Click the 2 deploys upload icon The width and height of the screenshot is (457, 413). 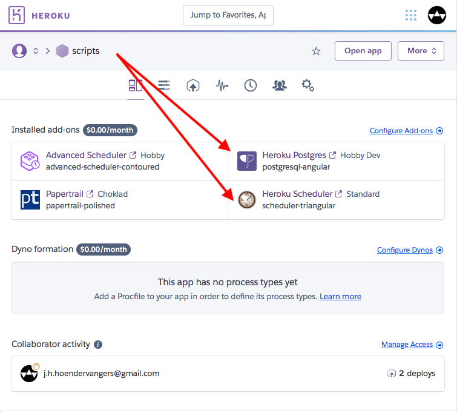click(392, 373)
